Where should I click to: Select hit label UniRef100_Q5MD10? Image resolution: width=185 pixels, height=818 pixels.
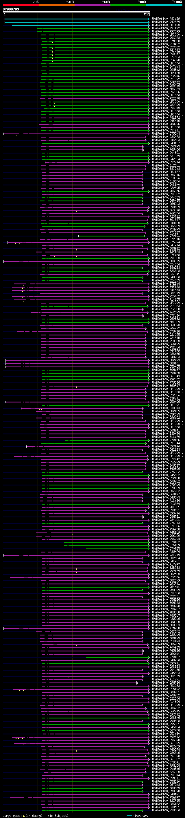point(166,781)
